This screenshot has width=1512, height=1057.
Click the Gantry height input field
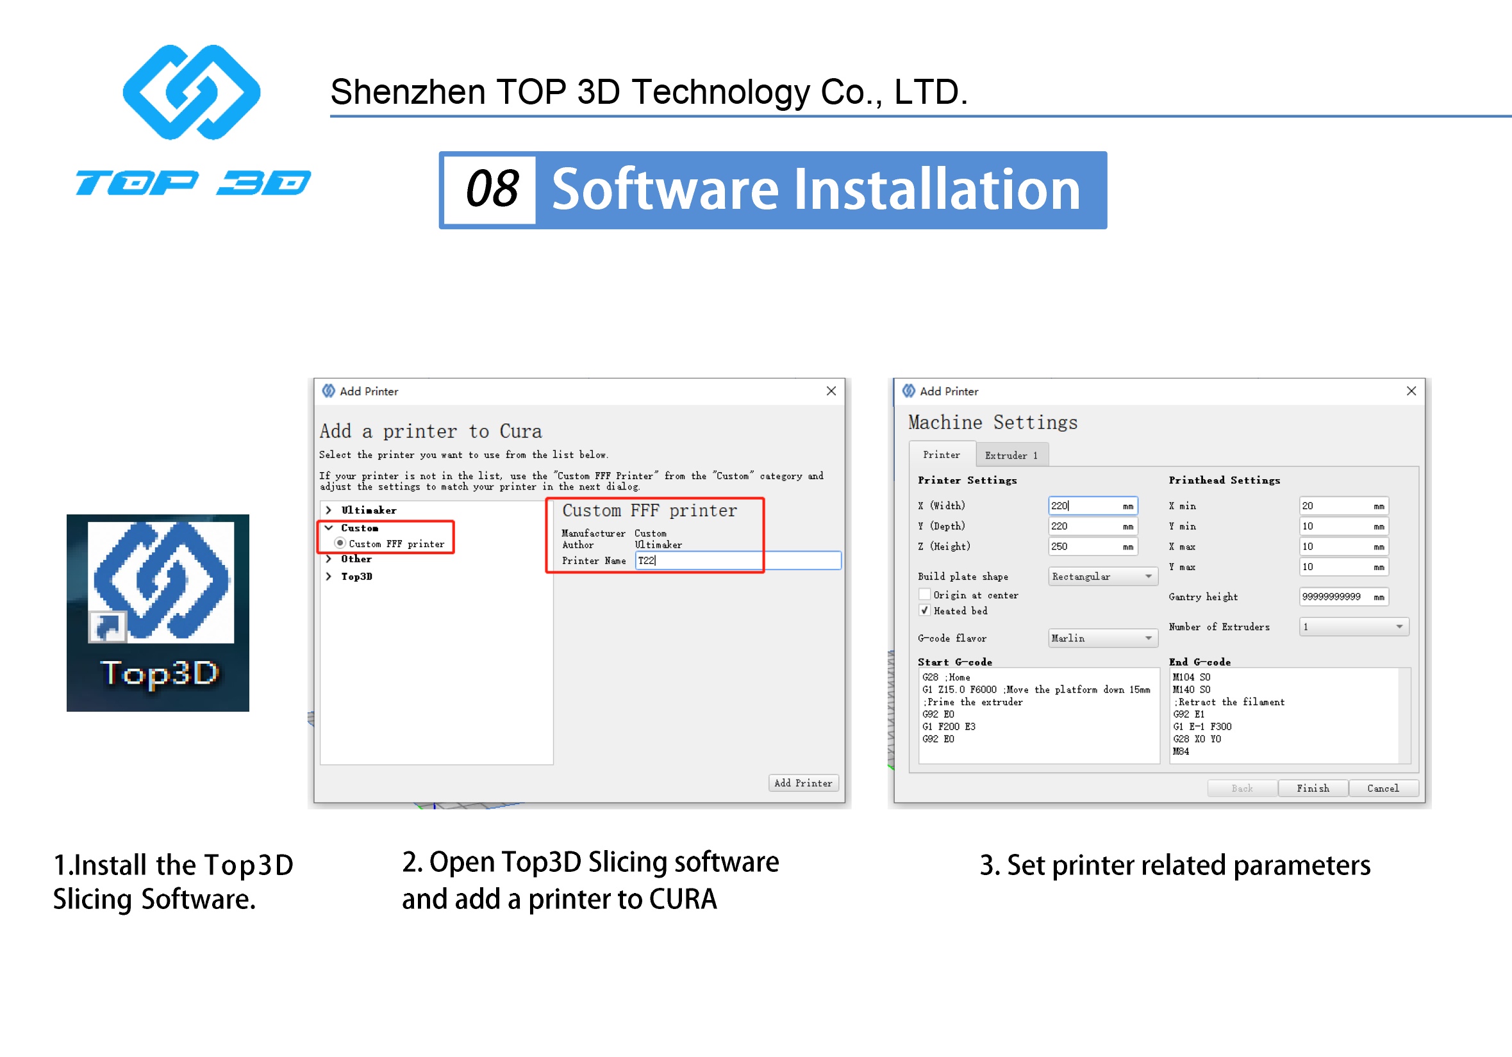tap(1344, 597)
